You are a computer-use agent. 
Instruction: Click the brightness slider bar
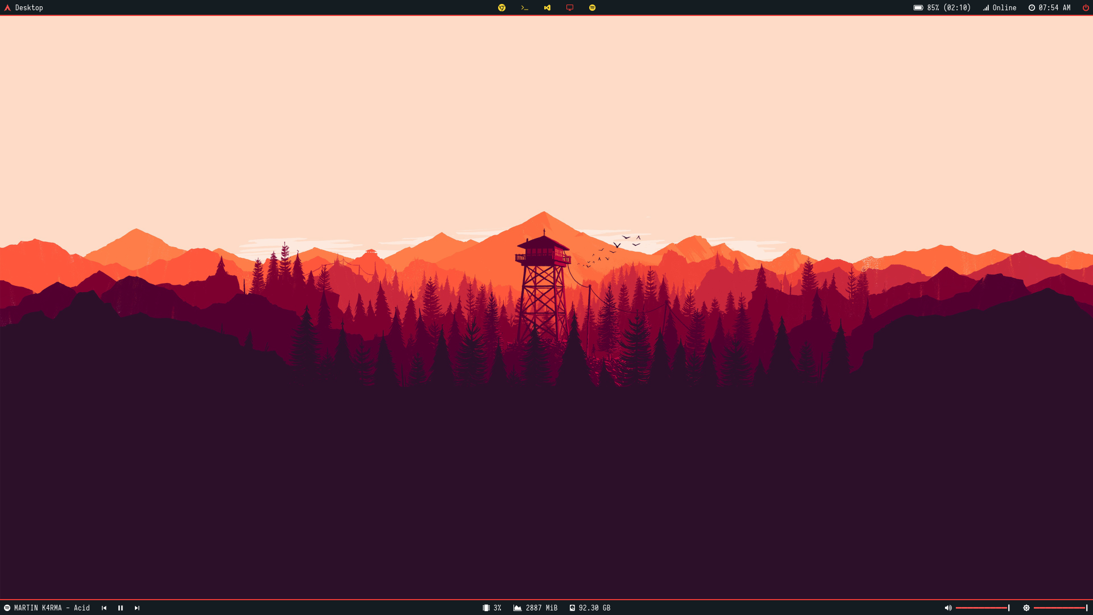click(1060, 608)
